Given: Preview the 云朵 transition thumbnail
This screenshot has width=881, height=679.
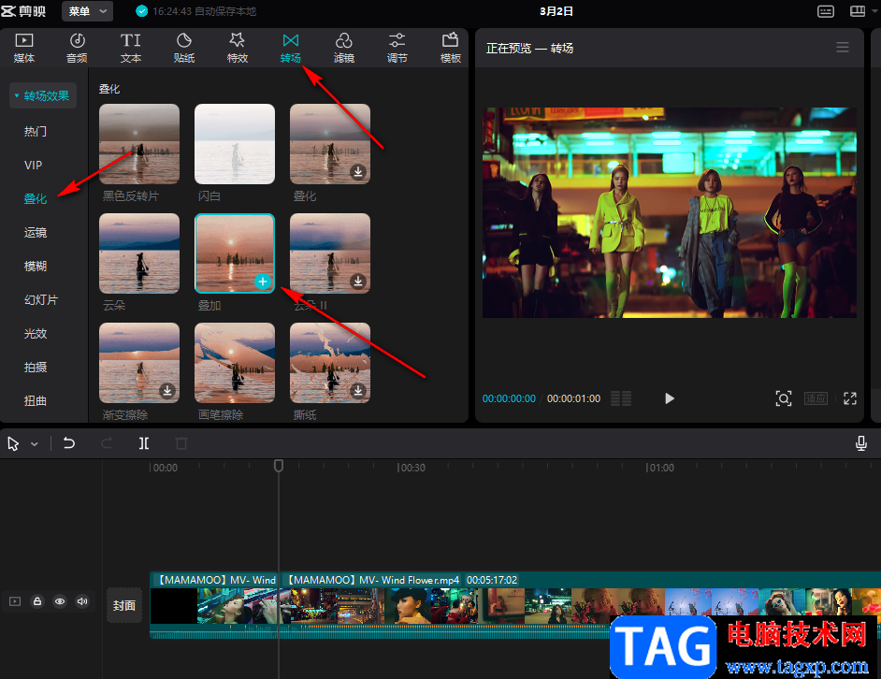Looking at the screenshot, I should click(139, 253).
